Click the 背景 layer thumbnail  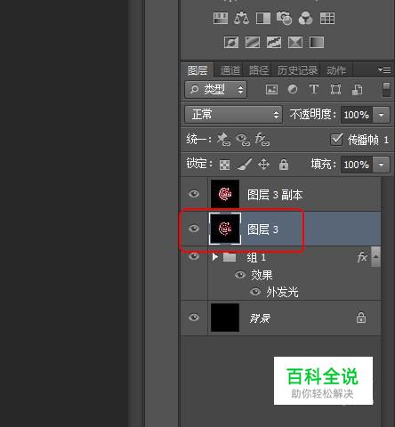(x=225, y=318)
